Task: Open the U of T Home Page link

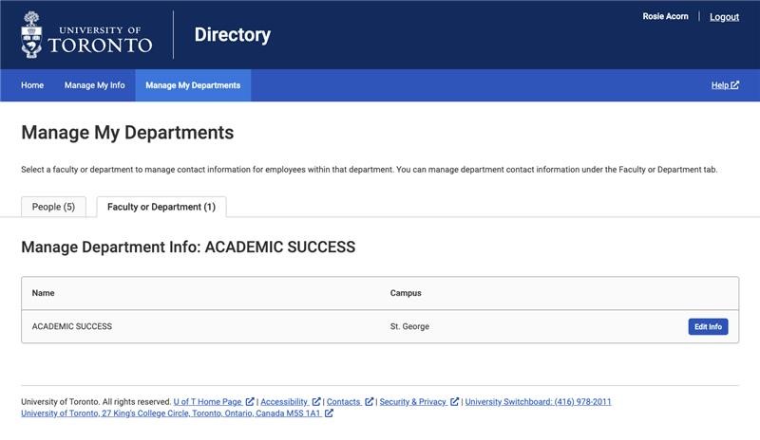Action: click(x=207, y=402)
